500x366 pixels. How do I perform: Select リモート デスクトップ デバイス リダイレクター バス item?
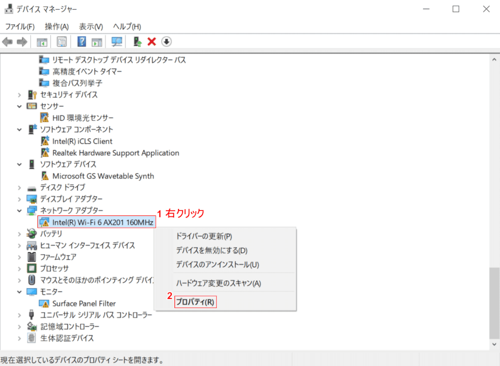click(119, 60)
